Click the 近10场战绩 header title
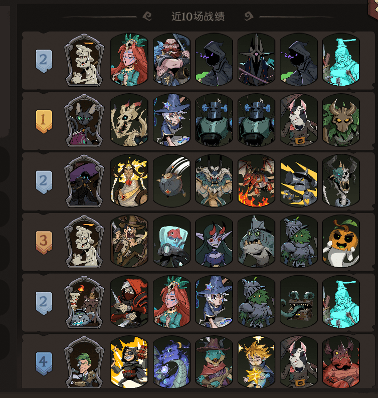Screen dimensions: 378x398 [198, 17]
